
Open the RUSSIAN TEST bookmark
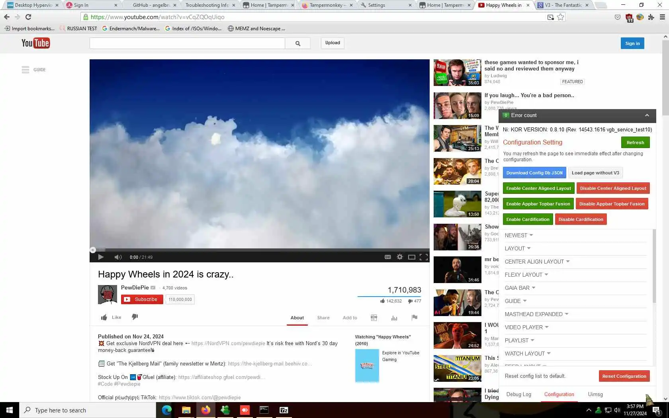[x=78, y=29]
